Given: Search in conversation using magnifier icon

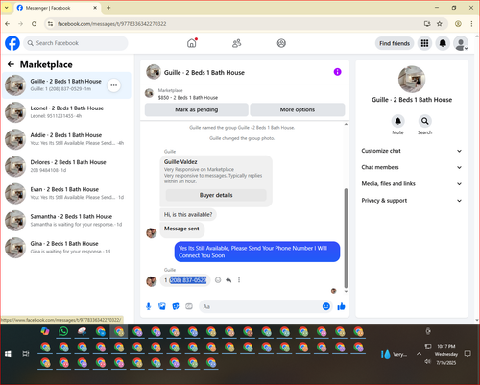Looking at the screenshot, I should click(424, 121).
